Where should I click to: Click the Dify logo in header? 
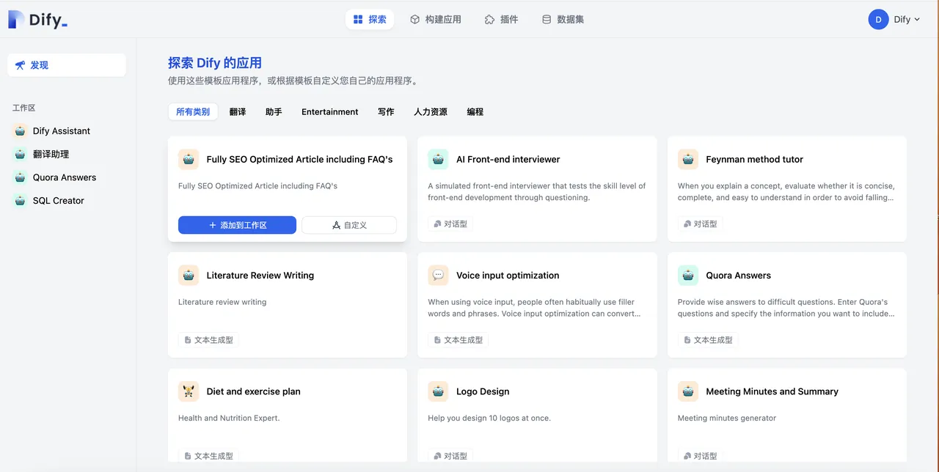tap(38, 20)
